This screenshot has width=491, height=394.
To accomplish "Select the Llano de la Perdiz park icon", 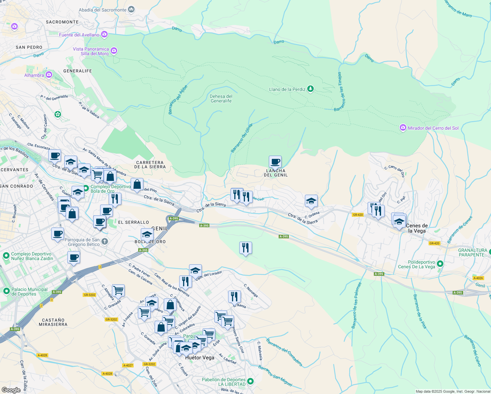I will pos(310,89).
